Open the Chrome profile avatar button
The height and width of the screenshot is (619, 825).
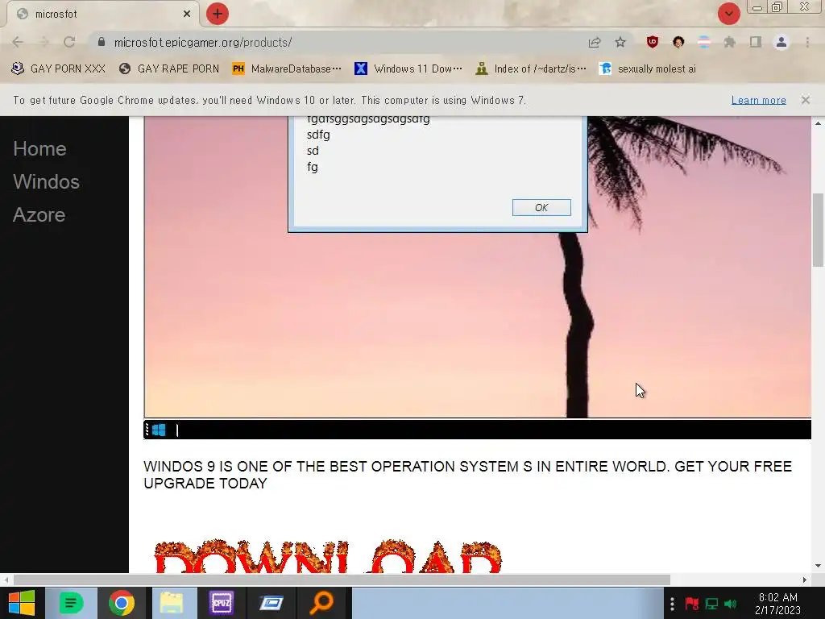781,42
